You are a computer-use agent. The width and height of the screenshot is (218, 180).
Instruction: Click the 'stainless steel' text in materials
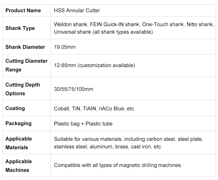(x=70, y=147)
